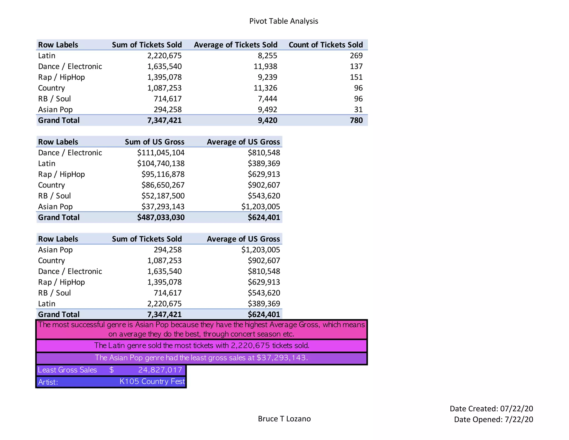Screen dimensions: 569x440
Task: Click the Date Opened 7/22/20 text
Action: (493, 419)
